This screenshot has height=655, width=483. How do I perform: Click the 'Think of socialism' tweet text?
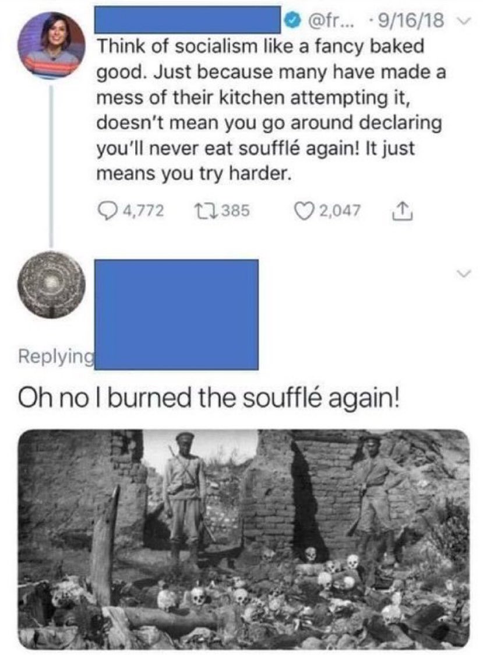(x=270, y=110)
